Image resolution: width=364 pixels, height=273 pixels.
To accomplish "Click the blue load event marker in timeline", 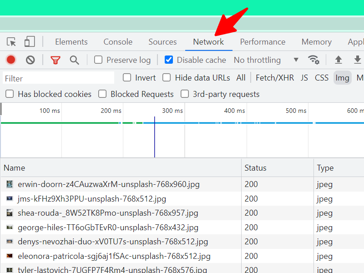I will 154,137.
